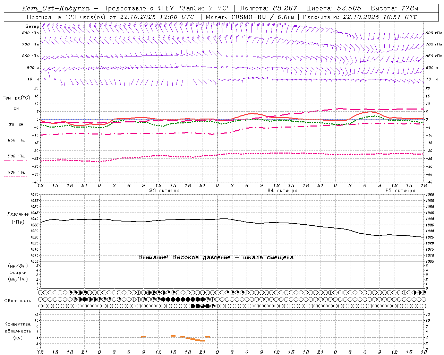Click the 700 гПа entry in the temperature legend

coord(16,156)
